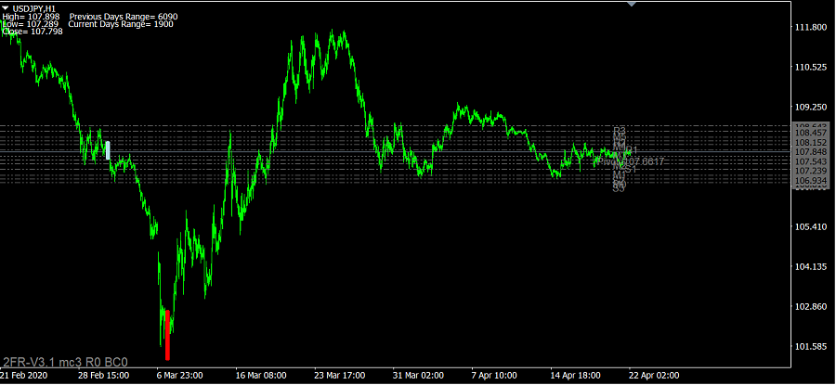The image size is (836, 385).
Task: Click the highlighted 107.848 price tag
Action: tap(812, 152)
